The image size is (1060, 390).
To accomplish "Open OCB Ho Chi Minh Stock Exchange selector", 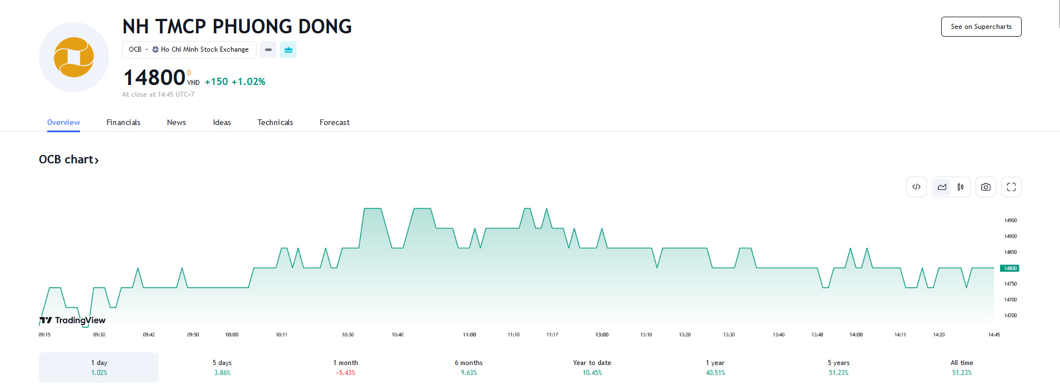I will coord(189,49).
